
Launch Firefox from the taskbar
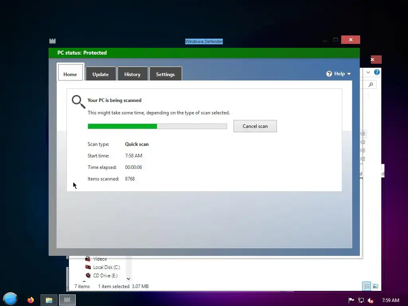coord(31,300)
